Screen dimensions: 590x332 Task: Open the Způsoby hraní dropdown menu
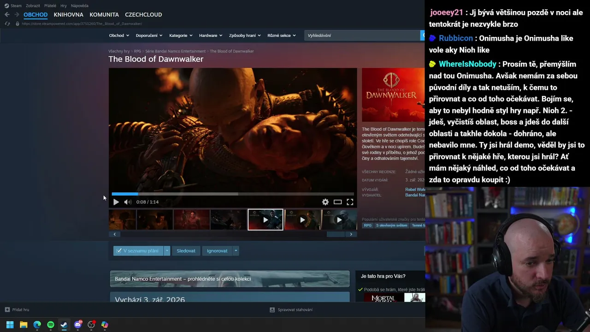point(245,36)
